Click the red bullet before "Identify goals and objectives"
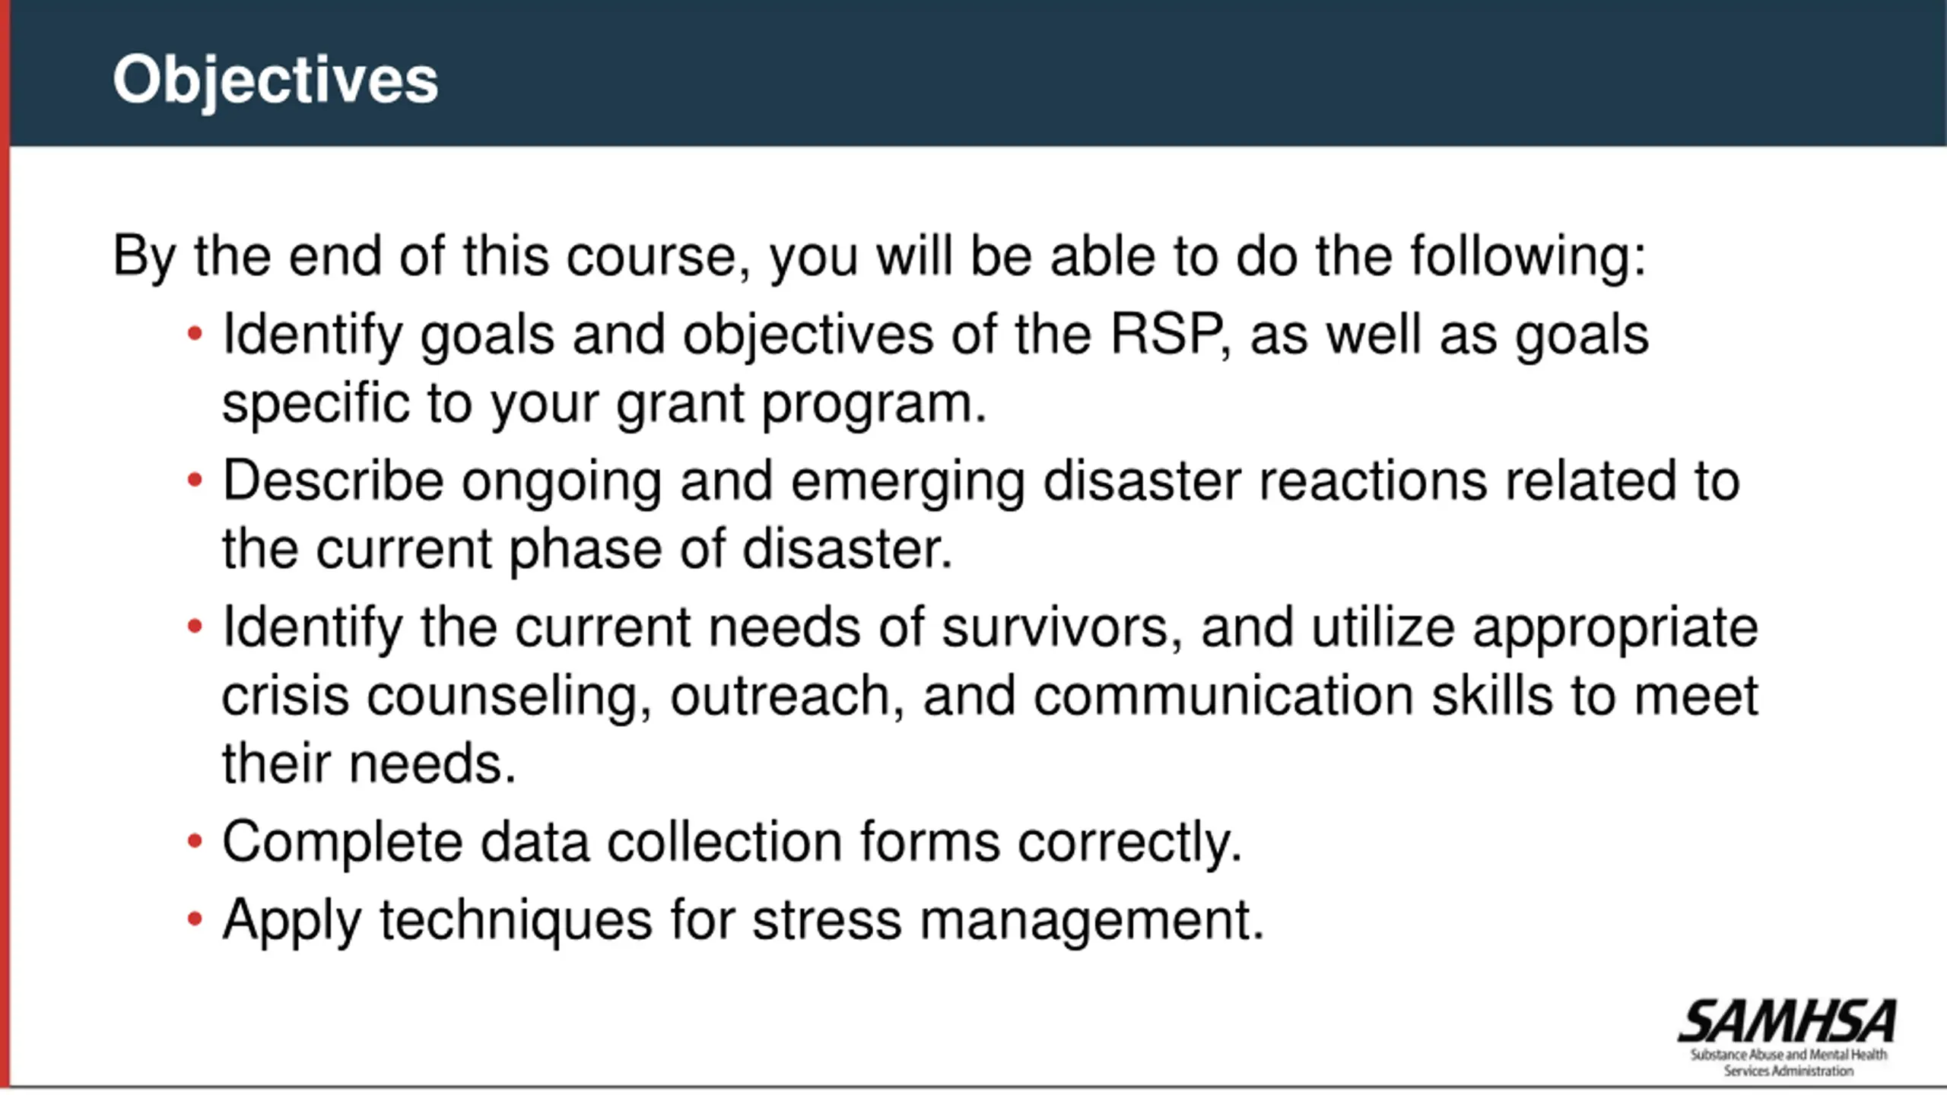The height and width of the screenshot is (1095, 1947). tap(195, 333)
